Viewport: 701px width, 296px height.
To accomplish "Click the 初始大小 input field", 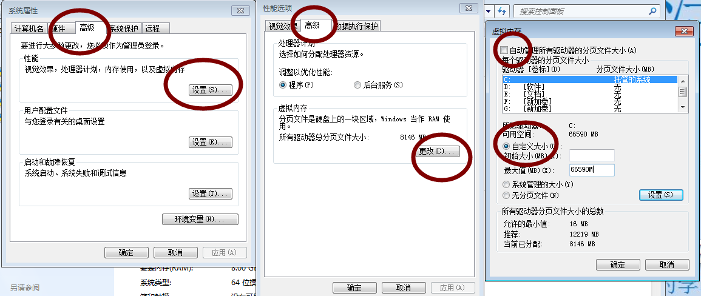I will click(x=592, y=156).
